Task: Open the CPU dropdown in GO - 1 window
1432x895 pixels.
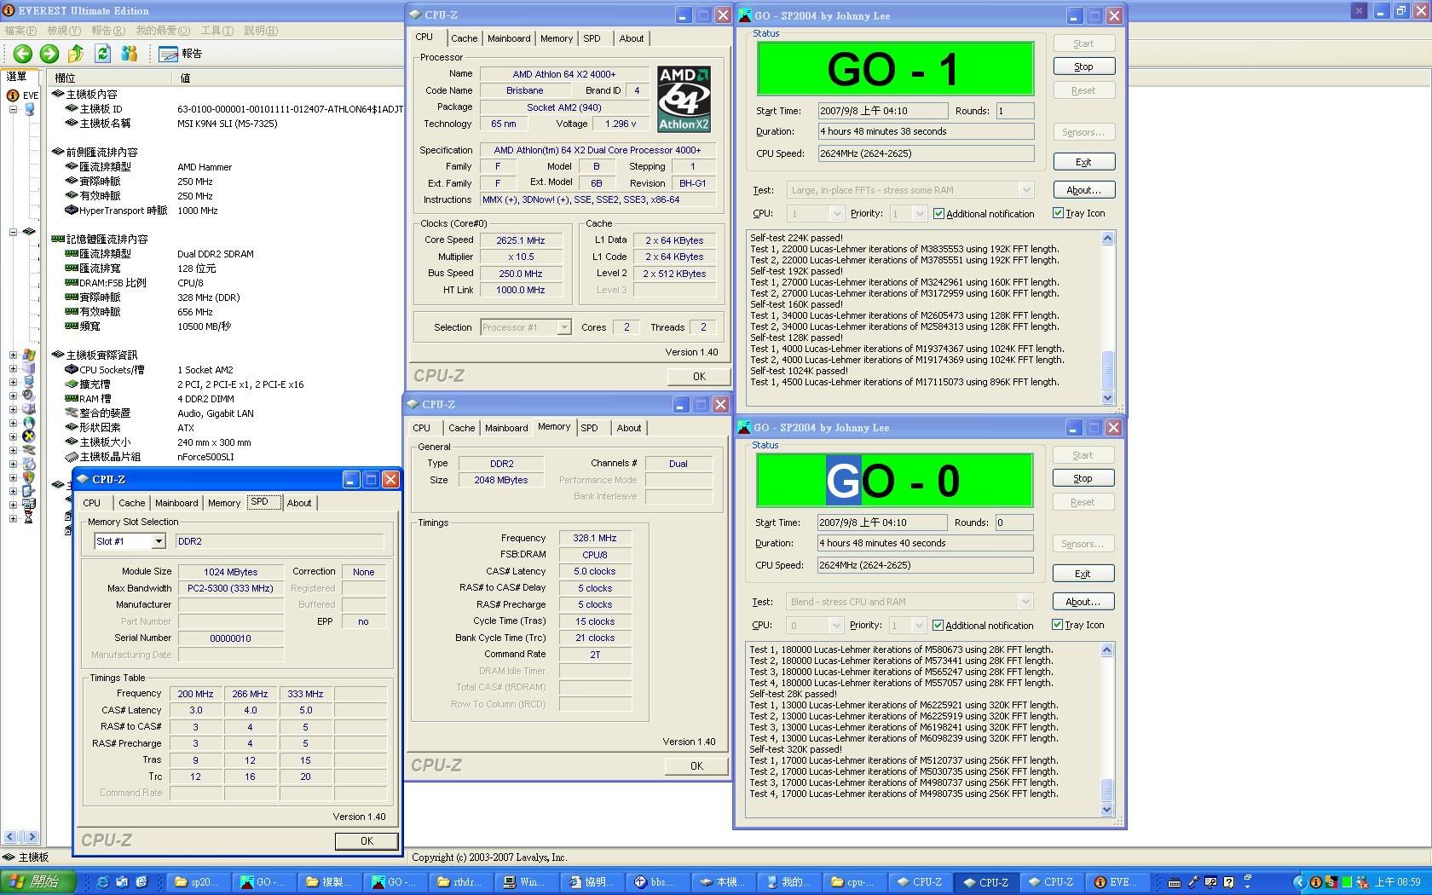Action: click(836, 214)
